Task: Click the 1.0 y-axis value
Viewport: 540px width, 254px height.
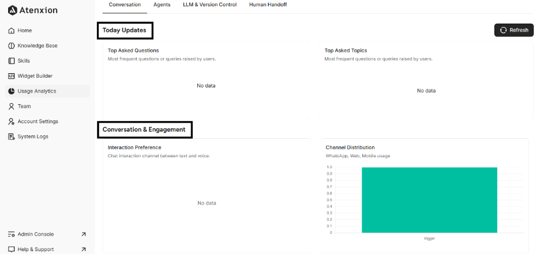Action: 329,167
